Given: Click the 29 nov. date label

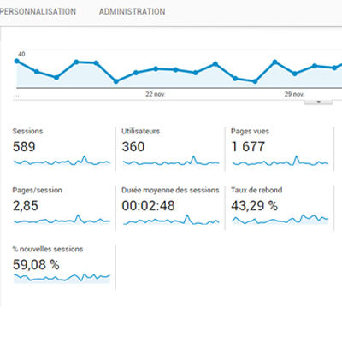Looking at the screenshot, I should click(x=294, y=94).
